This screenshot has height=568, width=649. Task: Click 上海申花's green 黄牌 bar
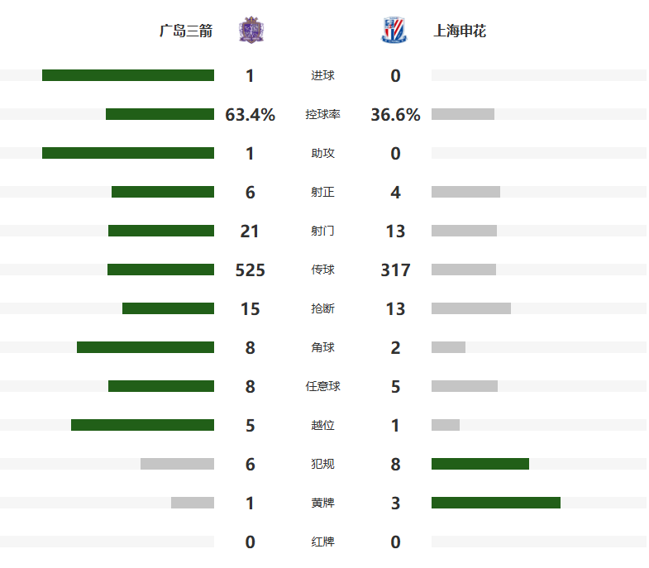(x=496, y=503)
